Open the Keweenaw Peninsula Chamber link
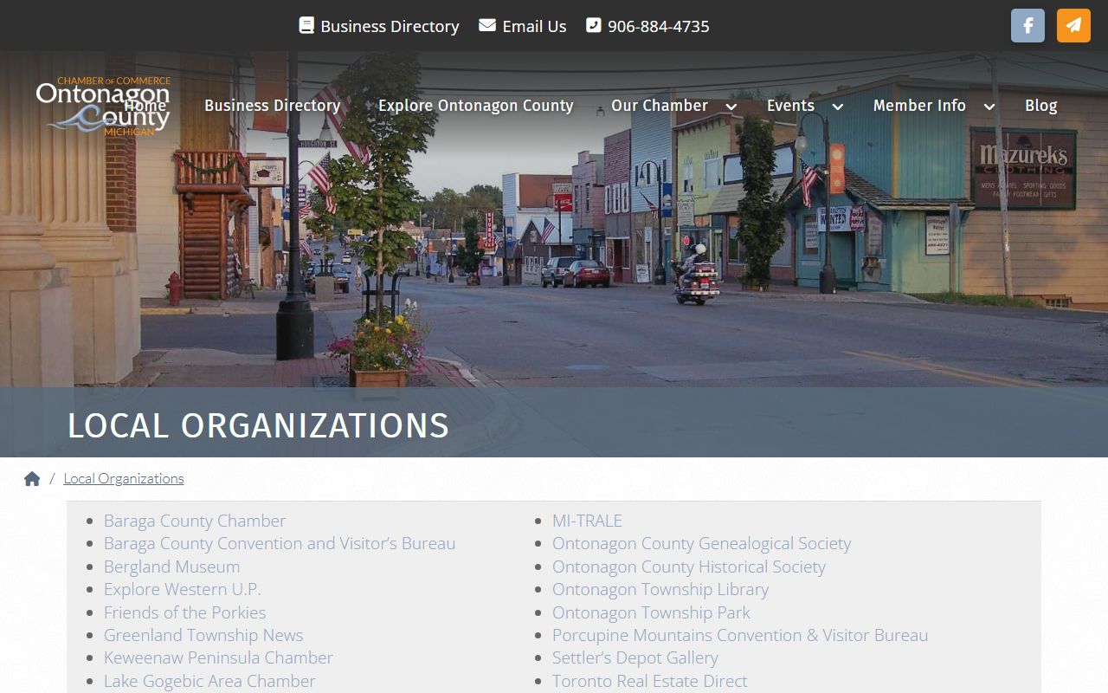 pos(218,657)
